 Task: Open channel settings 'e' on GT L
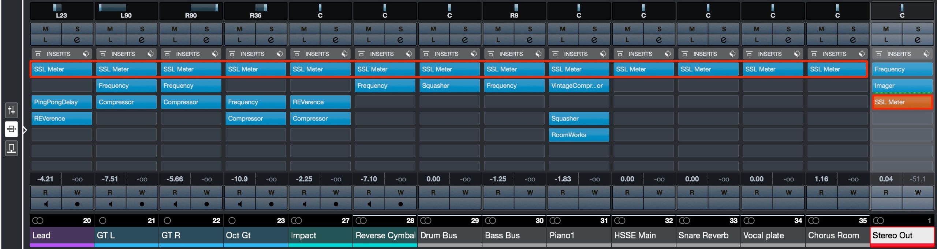[x=142, y=40]
